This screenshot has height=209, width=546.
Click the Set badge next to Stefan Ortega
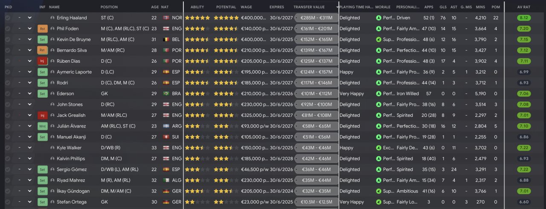click(x=42, y=202)
